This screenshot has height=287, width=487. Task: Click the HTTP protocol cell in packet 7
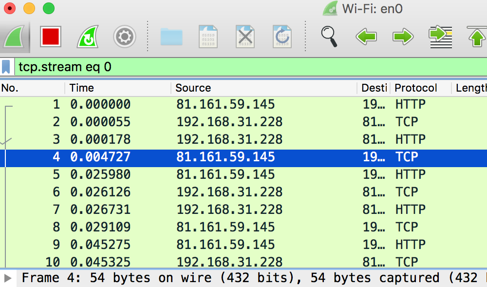click(x=410, y=210)
